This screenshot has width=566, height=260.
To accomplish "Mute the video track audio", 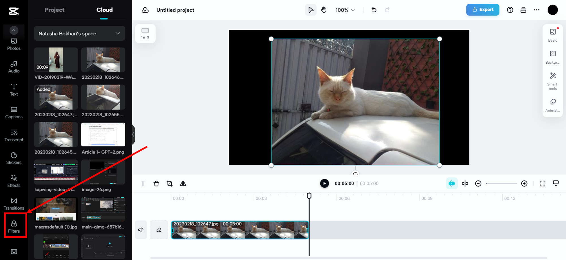I will click(x=141, y=229).
